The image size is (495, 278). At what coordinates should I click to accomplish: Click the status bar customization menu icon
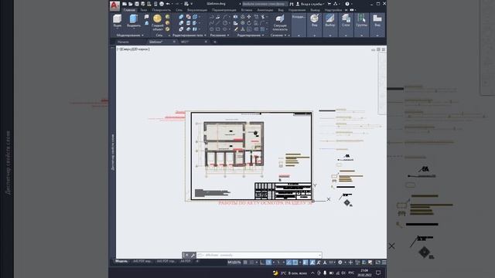(384, 263)
